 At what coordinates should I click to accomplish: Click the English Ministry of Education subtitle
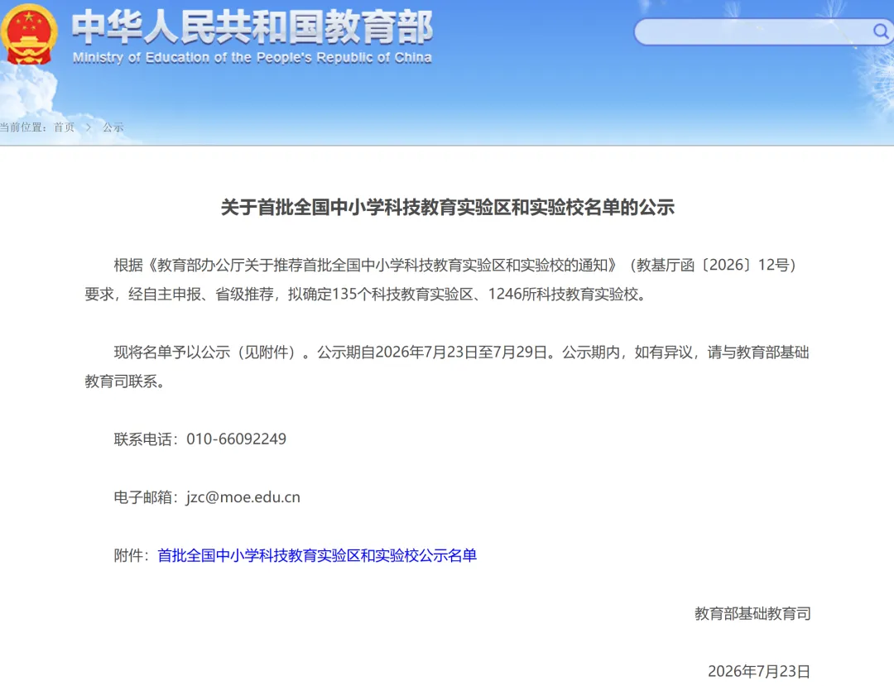pyautogui.click(x=252, y=58)
